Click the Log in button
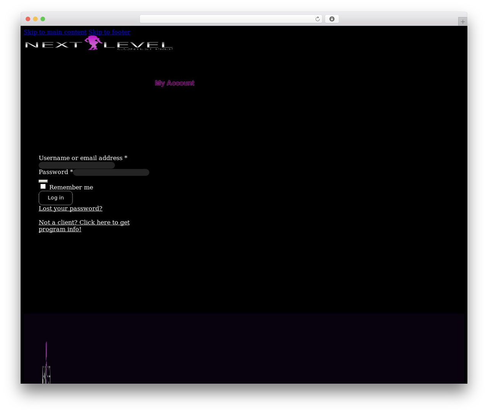This screenshot has width=488, height=413. click(56, 198)
